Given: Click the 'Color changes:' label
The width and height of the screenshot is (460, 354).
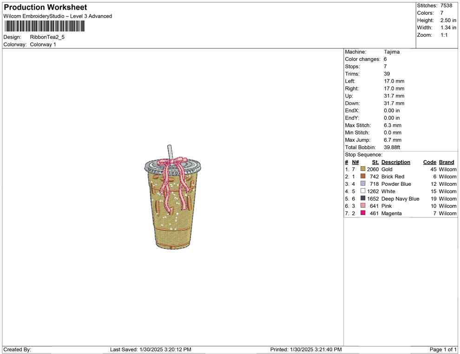Looking at the screenshot, I should pos(362,59).
